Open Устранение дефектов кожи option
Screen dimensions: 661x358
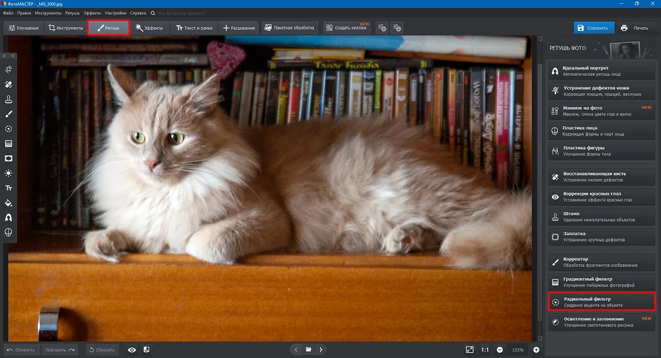tap(601, 91)
